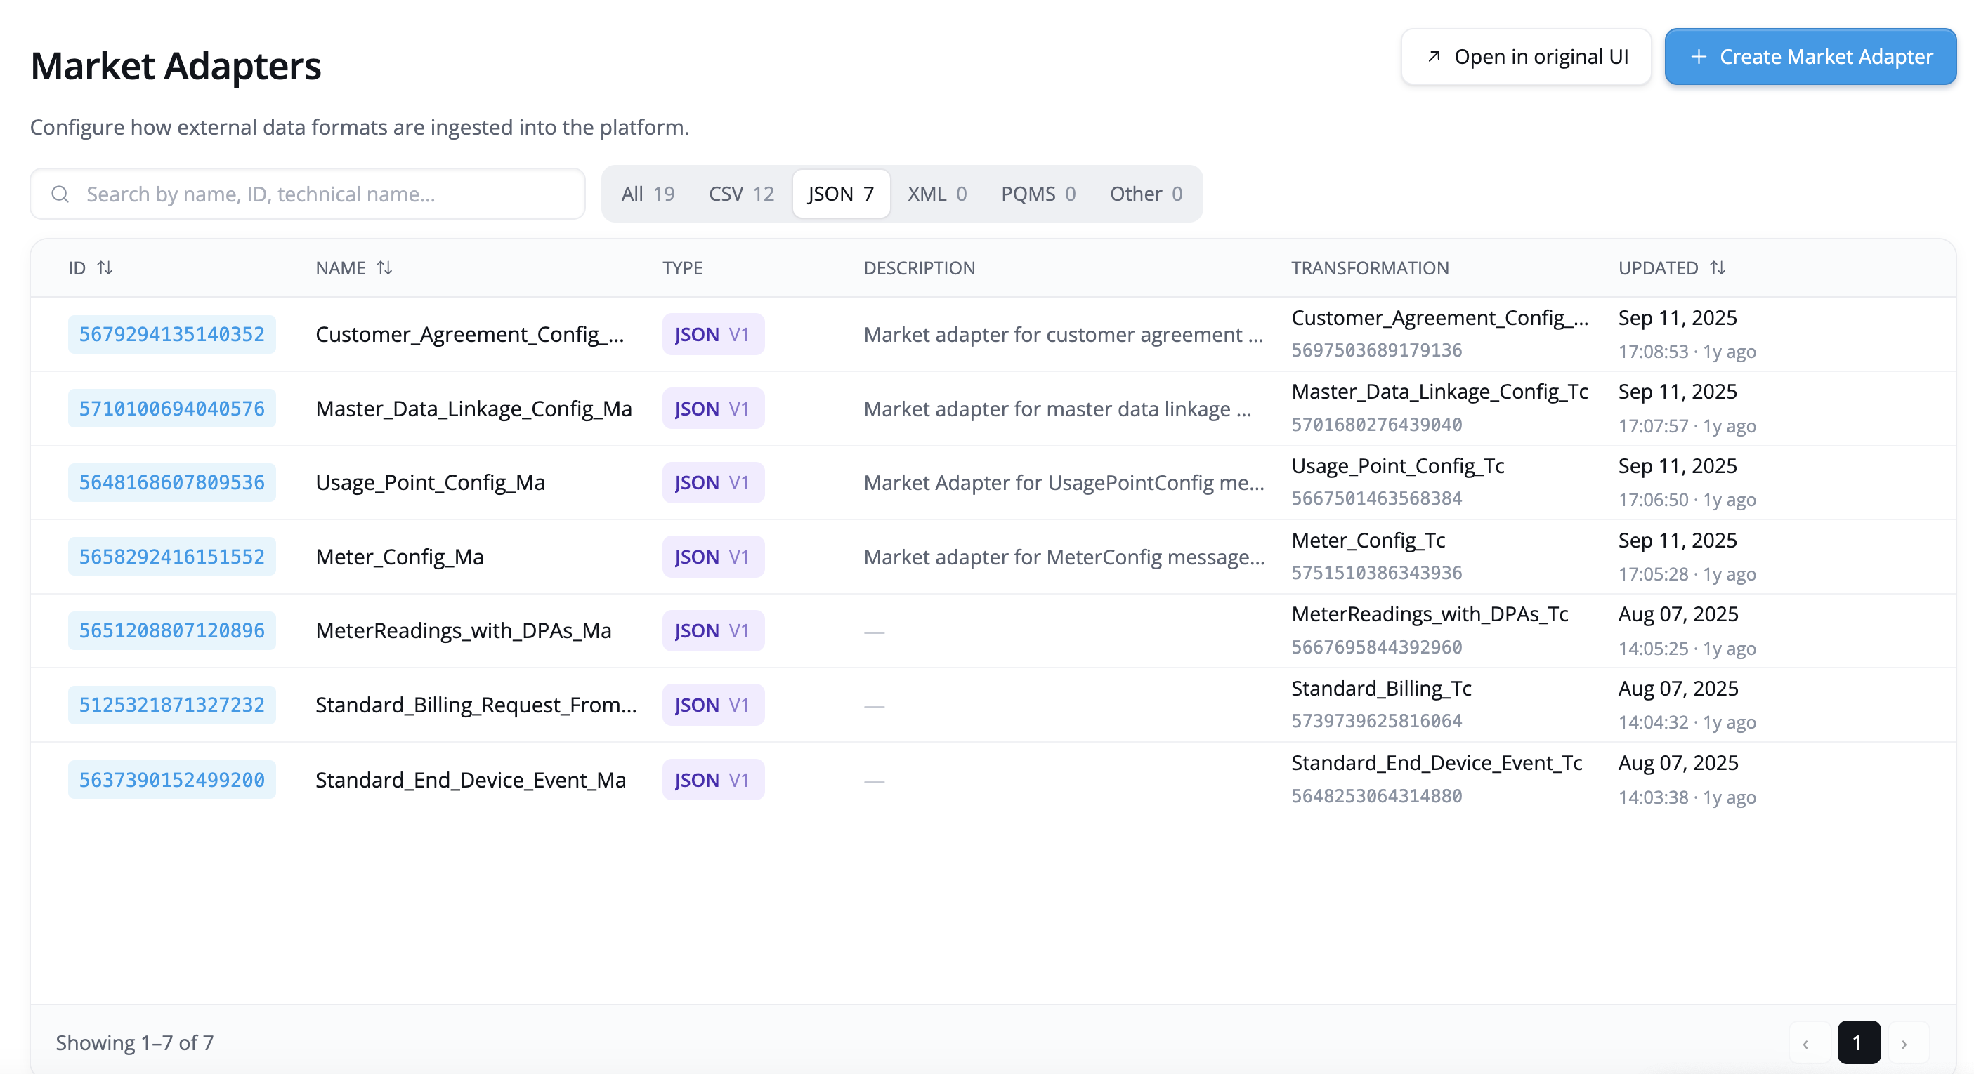Click 17:08:53 updated timestamp

coord(1653,352)
